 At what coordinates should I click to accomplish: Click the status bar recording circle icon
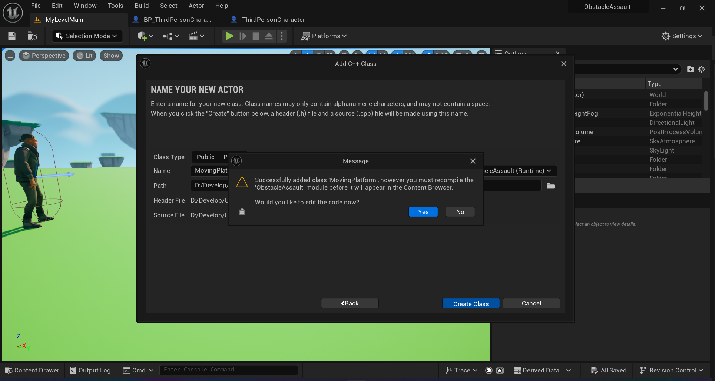pos(489,370)
